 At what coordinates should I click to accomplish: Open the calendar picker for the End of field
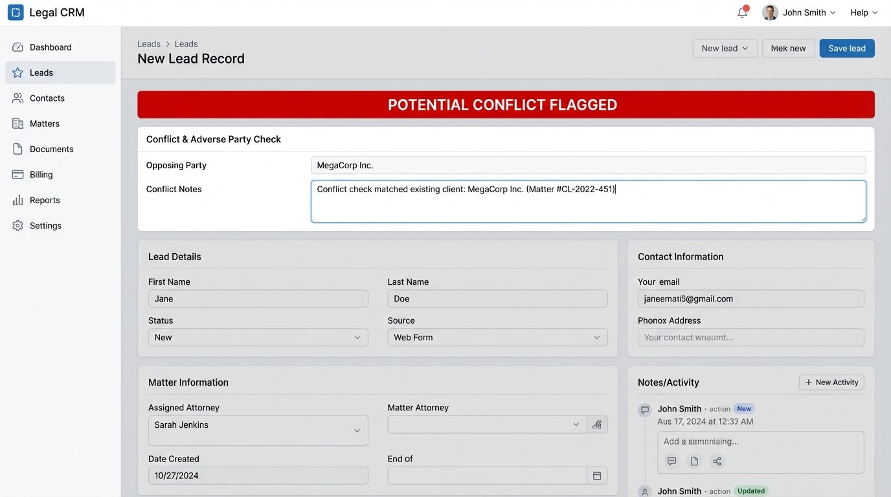point(596,475)
